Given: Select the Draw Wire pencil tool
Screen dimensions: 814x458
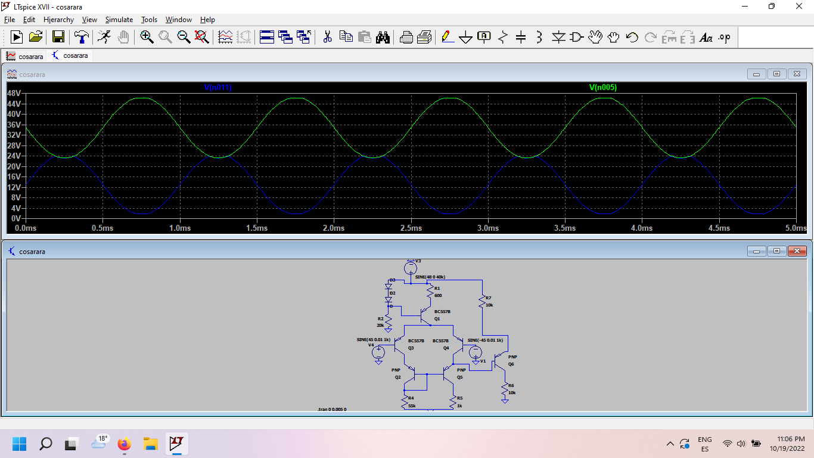Looking at the screenshot, I should point(448,37).
